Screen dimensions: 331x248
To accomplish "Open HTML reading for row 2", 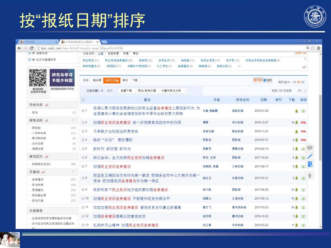I will pyautogui.click(x=303, y=122).
